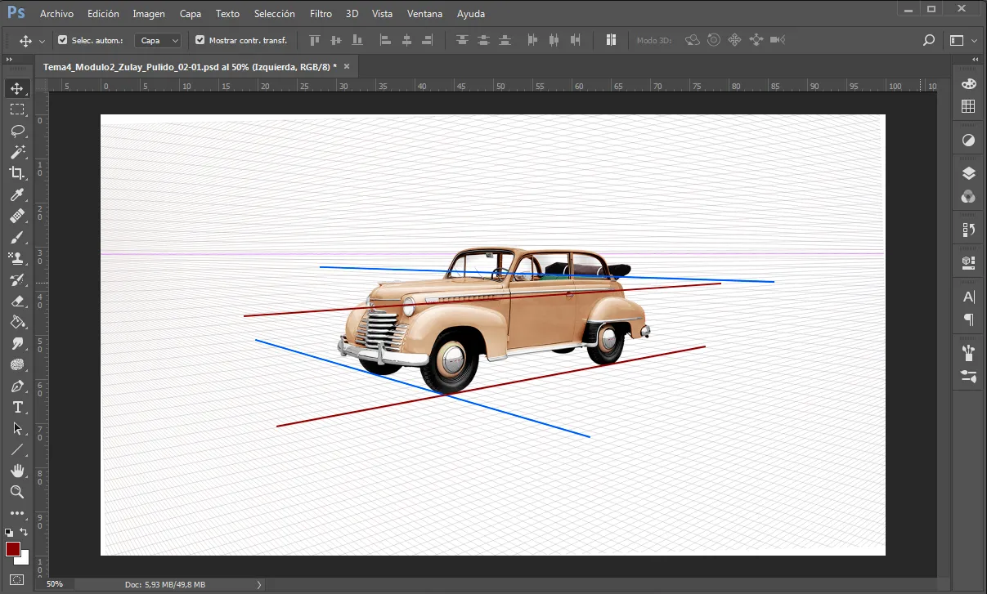Open the Brush Presets panel icon

(x=968, y=353)
